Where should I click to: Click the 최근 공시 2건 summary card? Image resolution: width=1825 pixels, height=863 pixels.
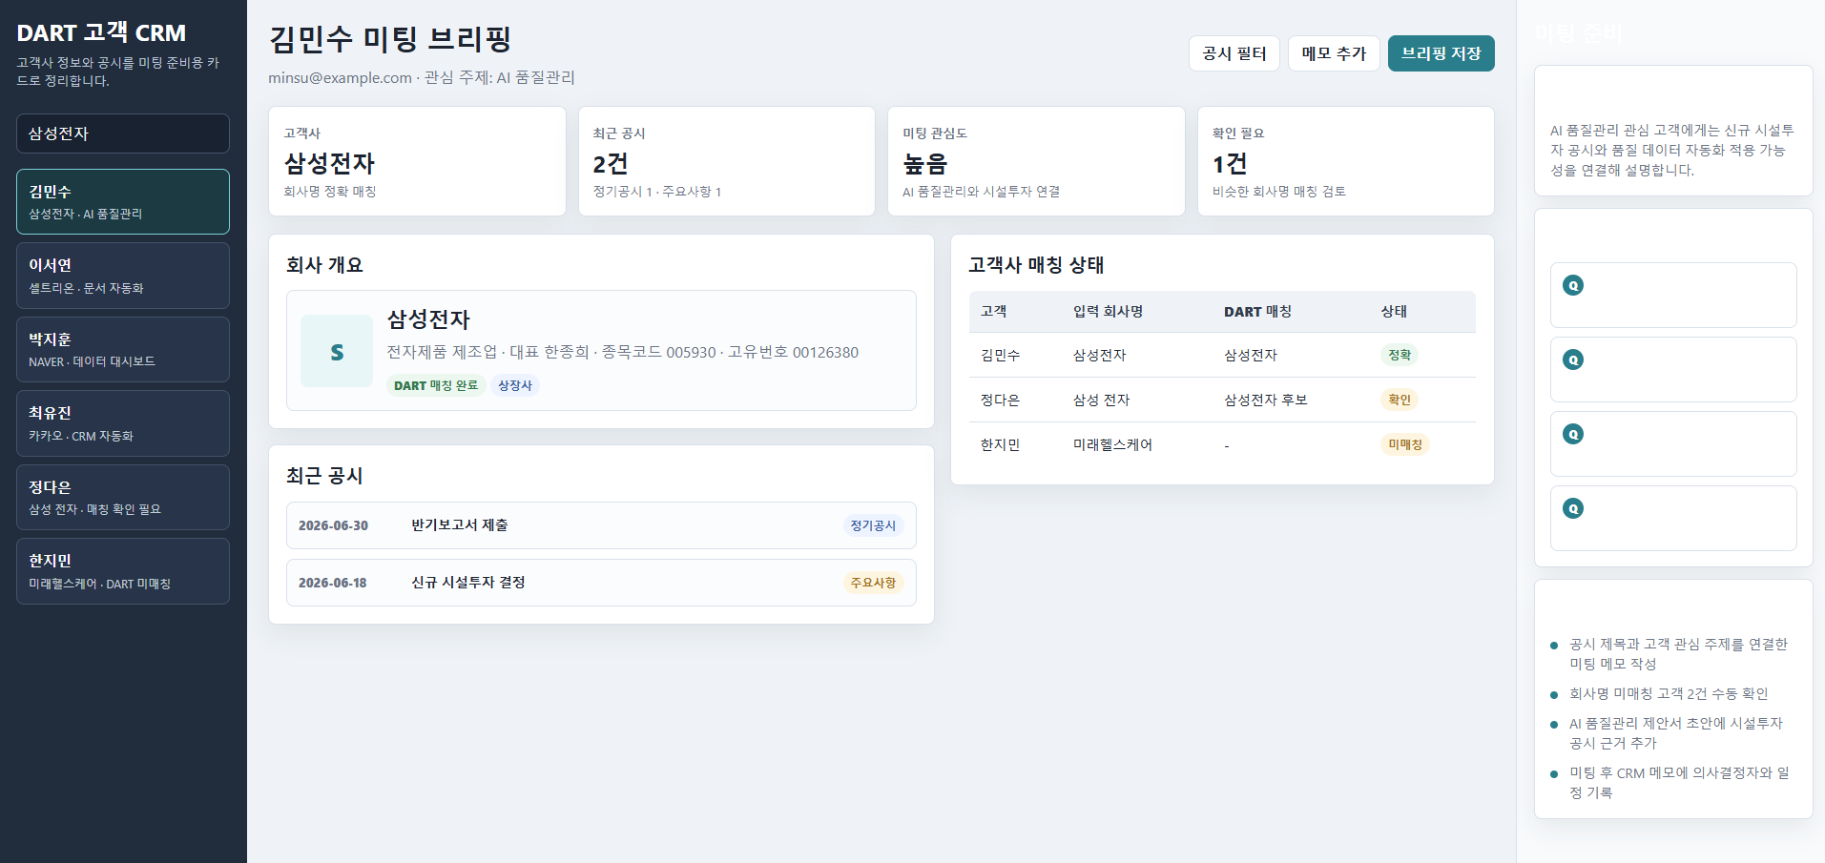coord(727,161)
